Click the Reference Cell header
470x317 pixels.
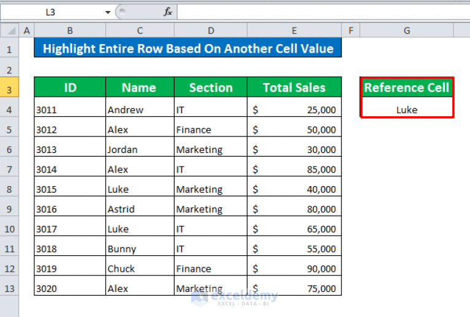click(x=407, y=88)
